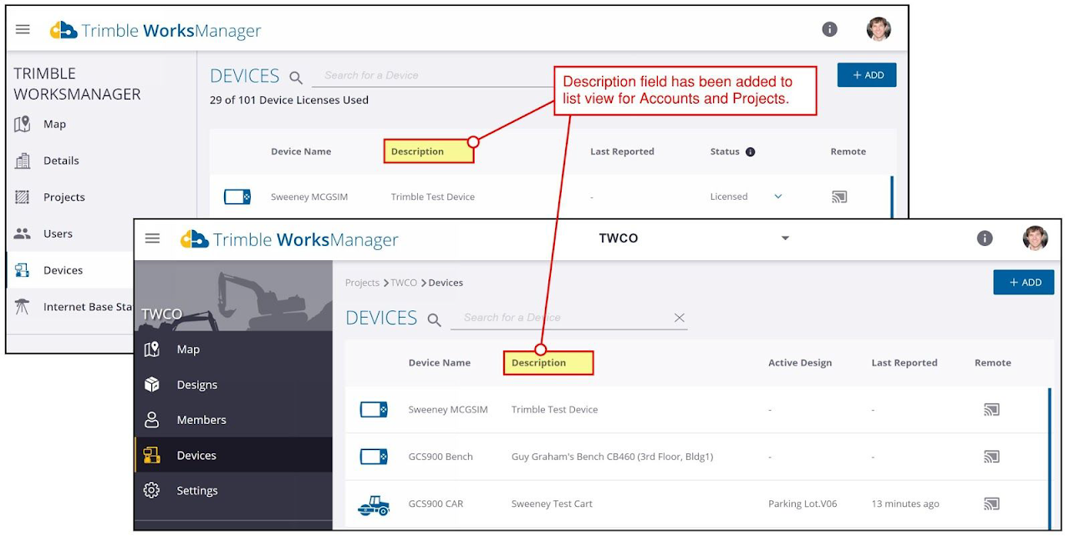Click Trimble WorksManager logo in front window
Screen dimensions: 1070x537
[289, 240]
